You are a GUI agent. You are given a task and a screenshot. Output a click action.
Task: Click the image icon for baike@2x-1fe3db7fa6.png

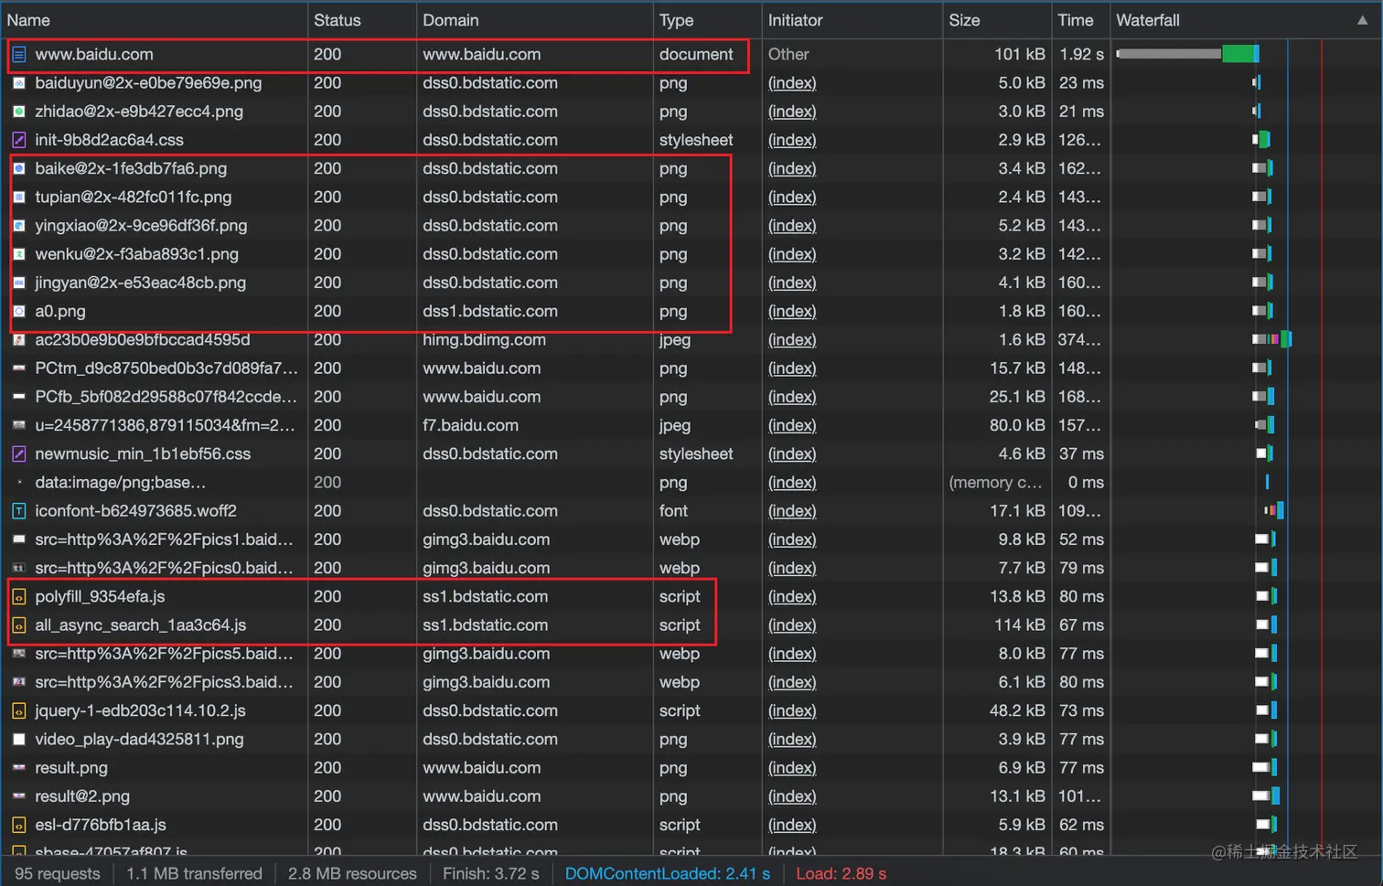click(19, 168)
